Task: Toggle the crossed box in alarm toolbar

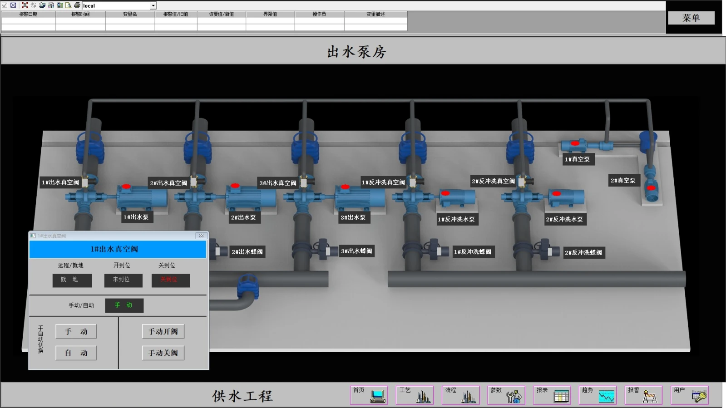Action: click(x=13, y=5)
